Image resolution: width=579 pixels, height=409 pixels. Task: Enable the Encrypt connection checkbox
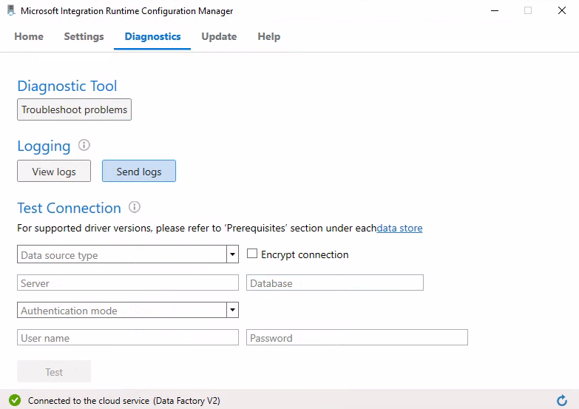pyautogui.click(x=252, y=254)
